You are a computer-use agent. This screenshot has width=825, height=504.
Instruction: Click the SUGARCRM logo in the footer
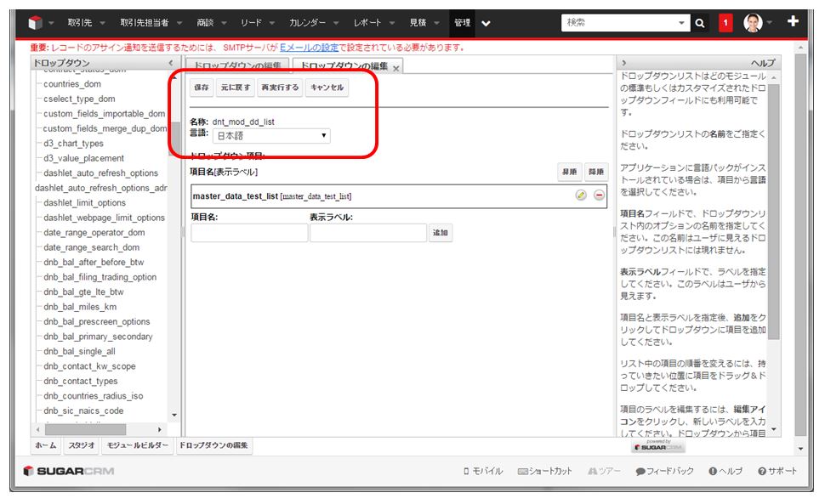click(69, 471)
